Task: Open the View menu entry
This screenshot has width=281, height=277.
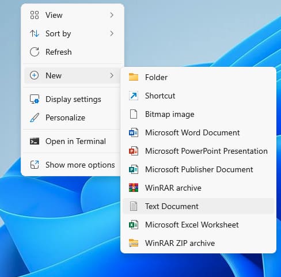Action: 73,15
